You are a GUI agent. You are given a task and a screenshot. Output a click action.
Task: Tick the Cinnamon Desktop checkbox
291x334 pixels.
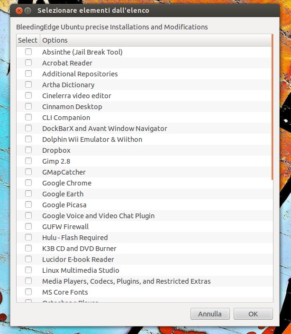click(x=28, y=106)
